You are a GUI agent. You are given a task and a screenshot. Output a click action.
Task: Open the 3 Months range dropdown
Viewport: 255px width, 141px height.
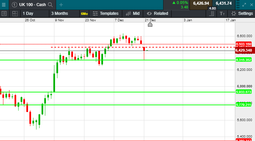click(64, 13)
